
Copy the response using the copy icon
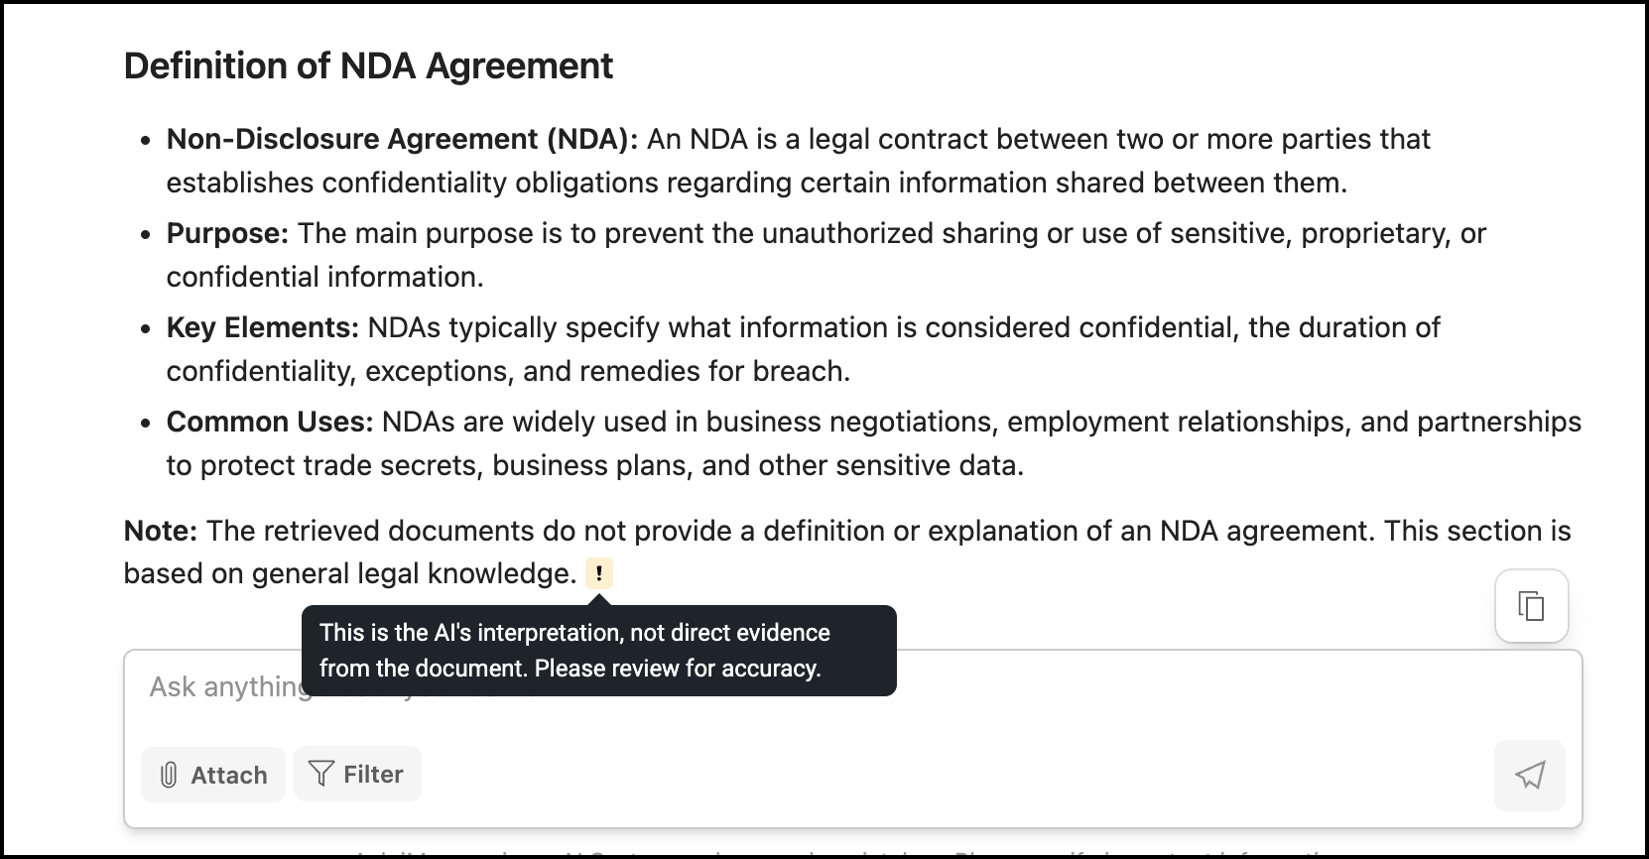1531,605
